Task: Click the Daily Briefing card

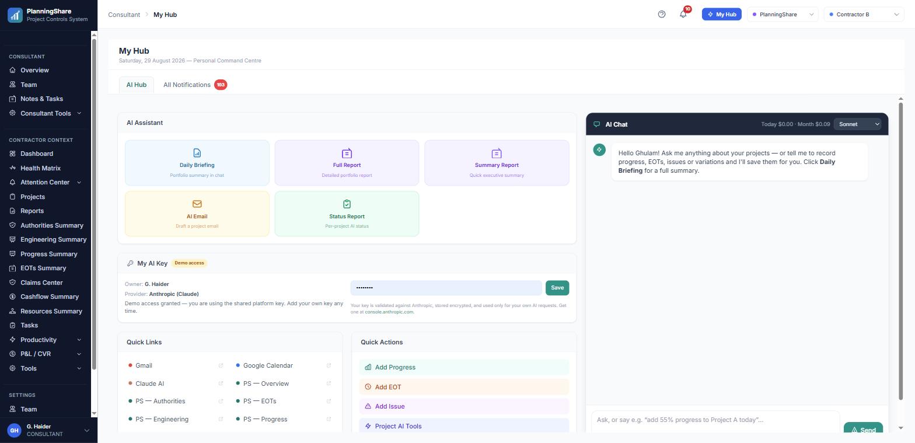Action: click(197, 163)
